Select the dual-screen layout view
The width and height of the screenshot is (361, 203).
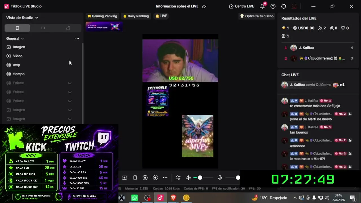[68, 28]
